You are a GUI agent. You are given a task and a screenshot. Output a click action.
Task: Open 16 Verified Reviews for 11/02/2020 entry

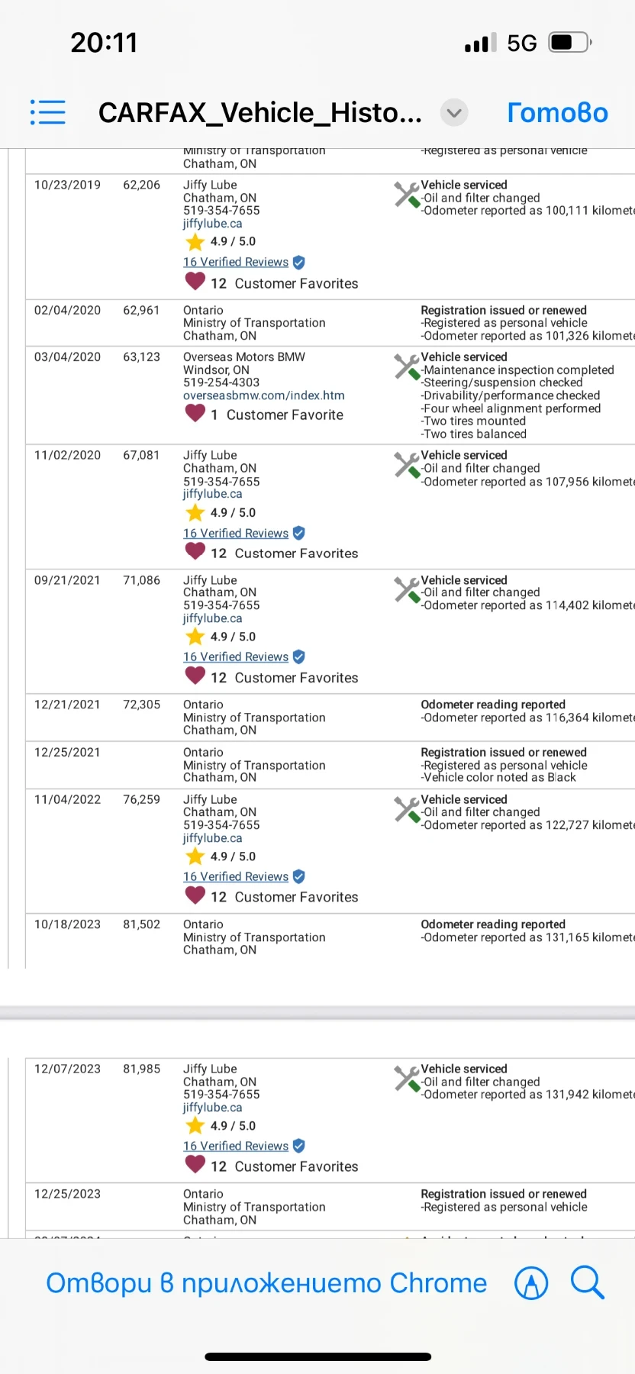(x=236, y=533)
